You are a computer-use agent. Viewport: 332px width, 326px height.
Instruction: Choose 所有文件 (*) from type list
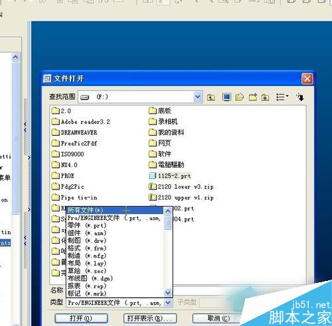pyautogui.click(x=115, y=210)
